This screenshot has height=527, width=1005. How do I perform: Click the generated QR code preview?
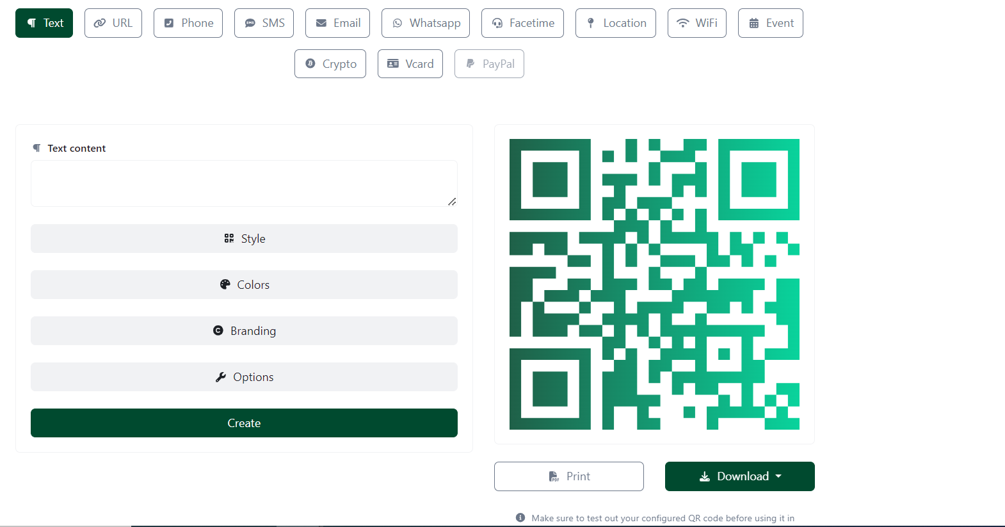pos(654,284)
